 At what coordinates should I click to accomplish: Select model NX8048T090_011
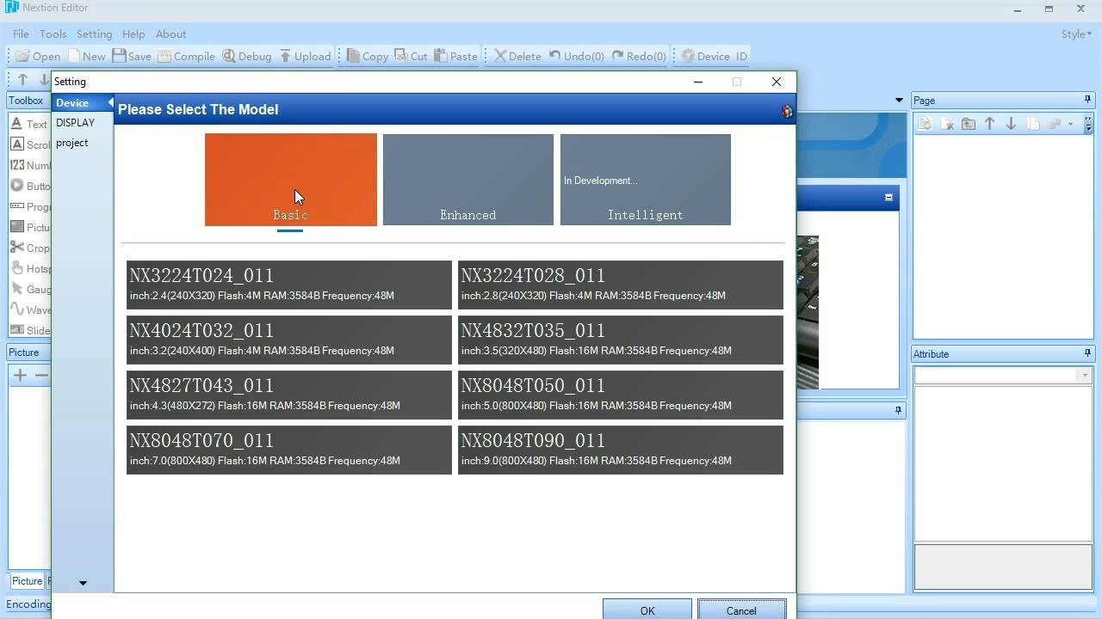click(x=621, y=450)
